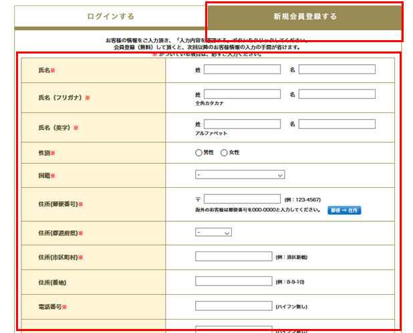Focus the フリガナ 名 input field
The width and height of the screenshot is (413, 333).
click(x=337, y=94)
